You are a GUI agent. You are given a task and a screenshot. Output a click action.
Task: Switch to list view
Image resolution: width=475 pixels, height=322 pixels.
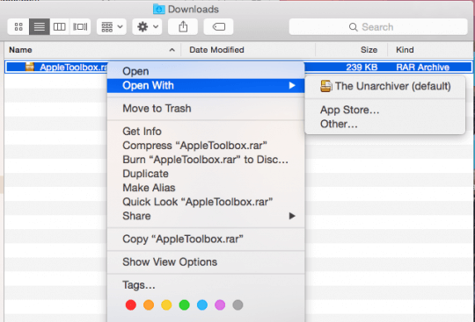(40, 27)
